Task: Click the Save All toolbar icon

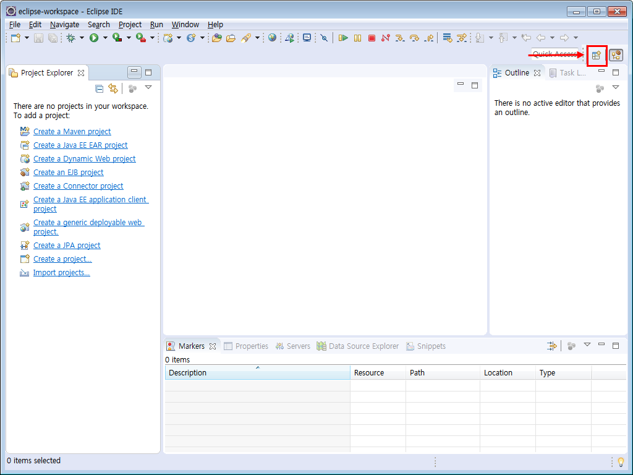Action: tap(53, 38)
